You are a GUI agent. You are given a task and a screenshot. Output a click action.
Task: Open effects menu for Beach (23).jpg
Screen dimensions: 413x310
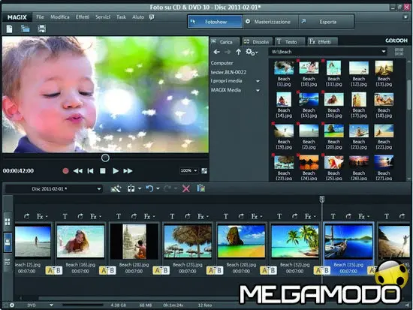click(202, 216)
